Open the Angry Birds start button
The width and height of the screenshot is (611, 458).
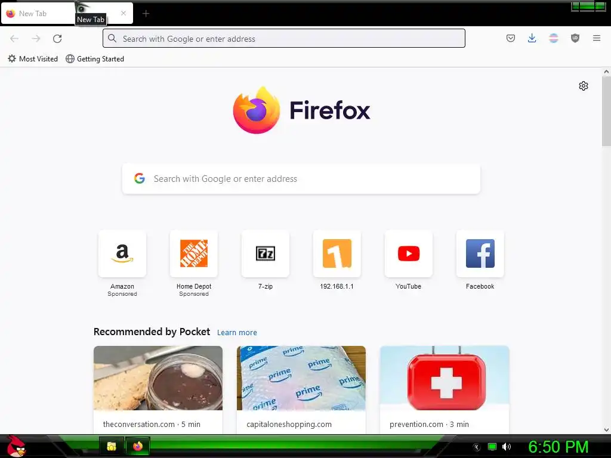[16, 446]
